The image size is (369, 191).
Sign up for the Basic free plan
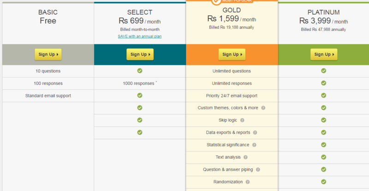tap(48, 54)
